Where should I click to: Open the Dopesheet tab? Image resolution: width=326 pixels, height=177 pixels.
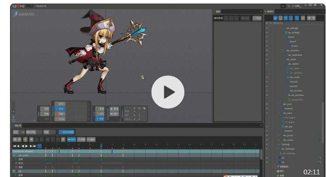[18, 126]
